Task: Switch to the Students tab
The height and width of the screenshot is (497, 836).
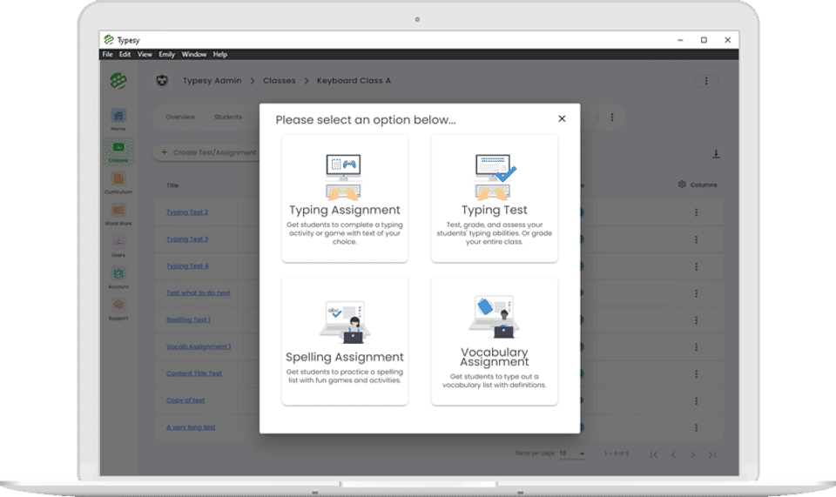Action: click(228, 118)
